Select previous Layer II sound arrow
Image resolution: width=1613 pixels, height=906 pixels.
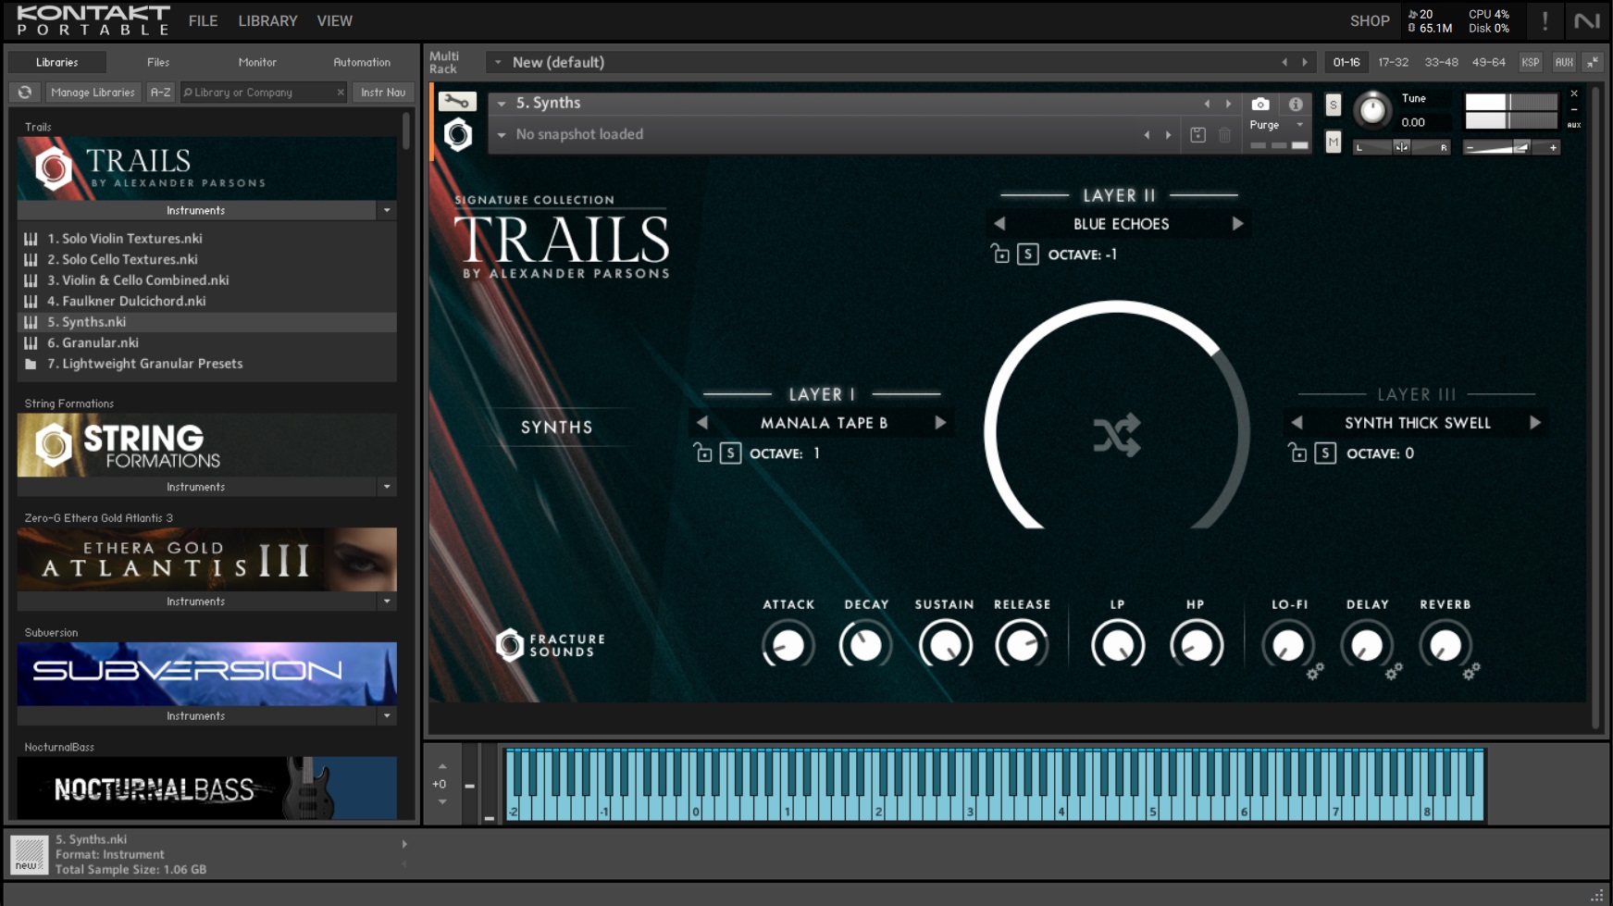click(999, 224)
